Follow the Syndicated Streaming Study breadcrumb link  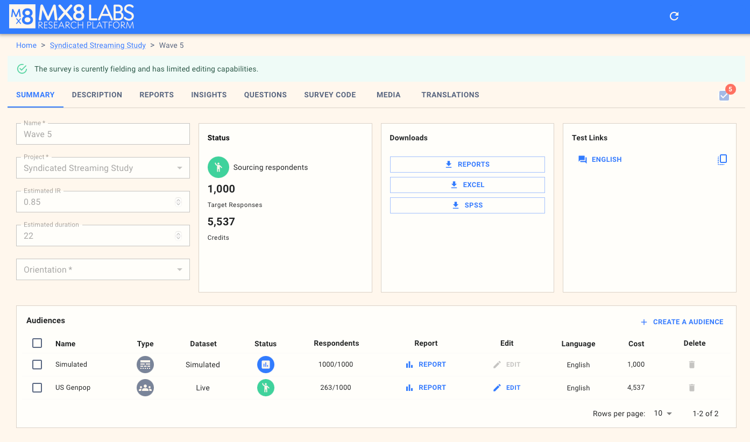coord(97,45)
